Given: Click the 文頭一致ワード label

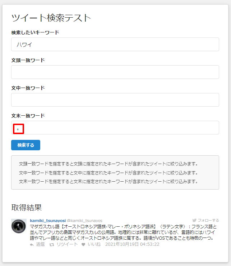Looking at the screenshot, I should pos(28,60).
